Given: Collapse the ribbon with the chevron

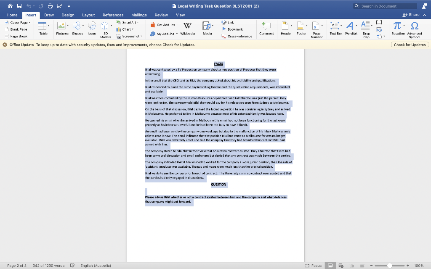Looking at the screenshot, I should tap(424, 15).
